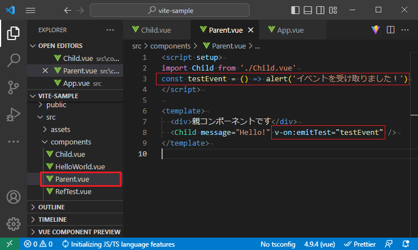Open the feedback/accounts icon in status bar
The width and height of the screenshot is (418, 250).
[x=389, y=244]
